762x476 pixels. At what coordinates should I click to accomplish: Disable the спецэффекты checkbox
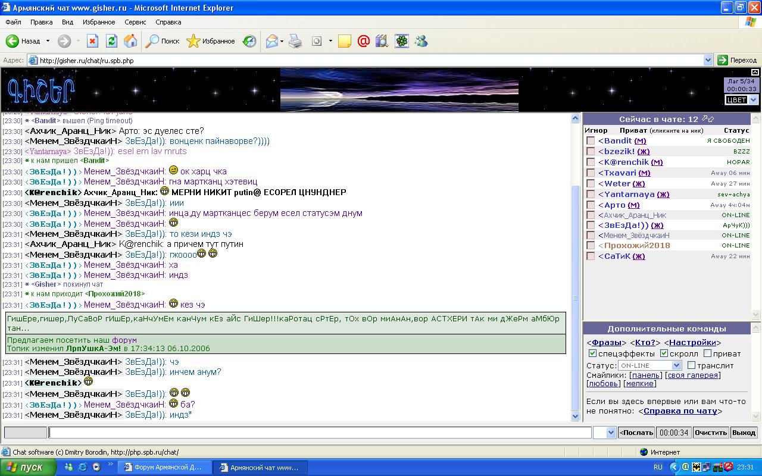(x=592, y=353)
